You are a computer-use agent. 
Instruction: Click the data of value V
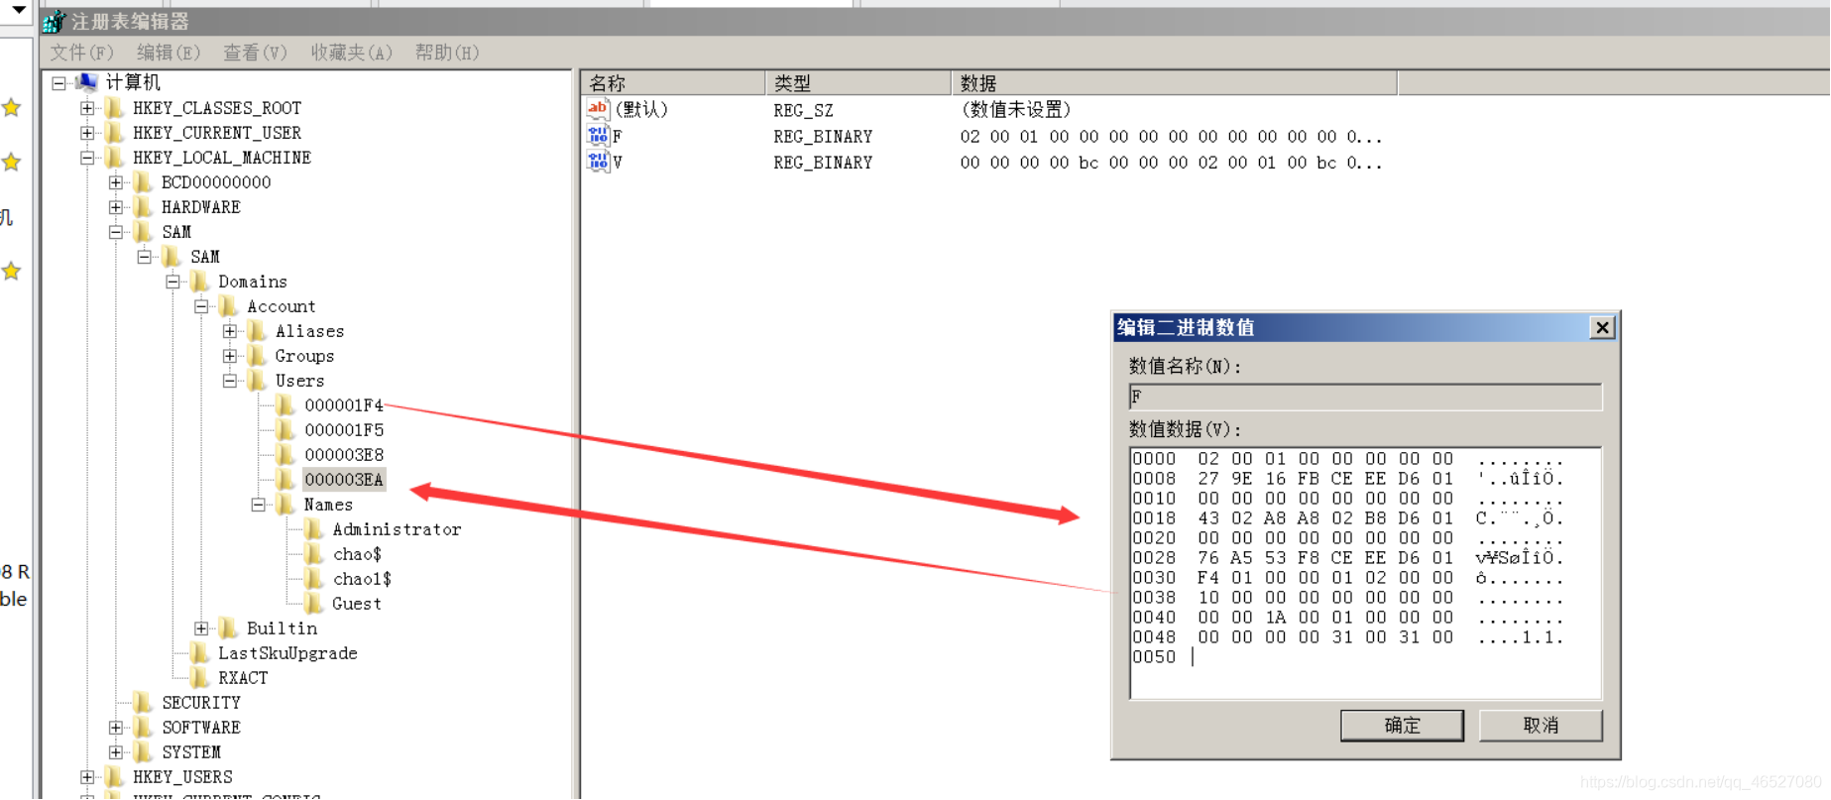[x=1171, y=162]
